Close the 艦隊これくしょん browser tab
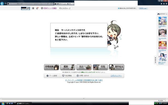This screenshot has height=105, width=168. pos(73,4)
